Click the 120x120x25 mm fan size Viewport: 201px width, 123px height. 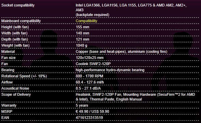[x=90, y=58]
